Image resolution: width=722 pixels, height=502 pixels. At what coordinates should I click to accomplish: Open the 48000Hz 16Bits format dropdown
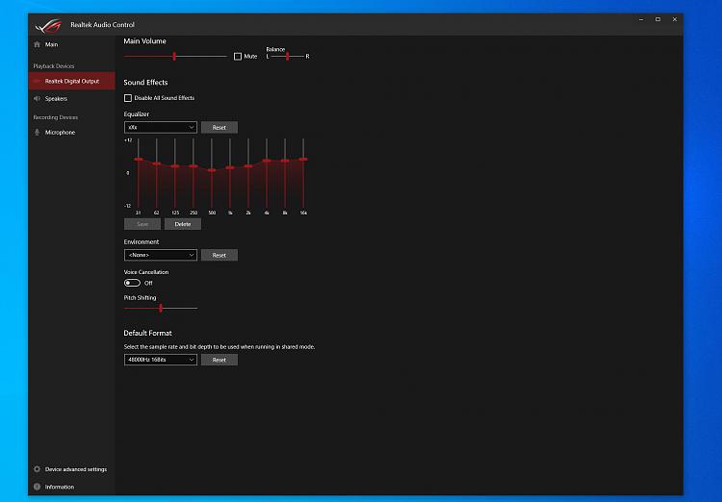click(x=161, y=360)
